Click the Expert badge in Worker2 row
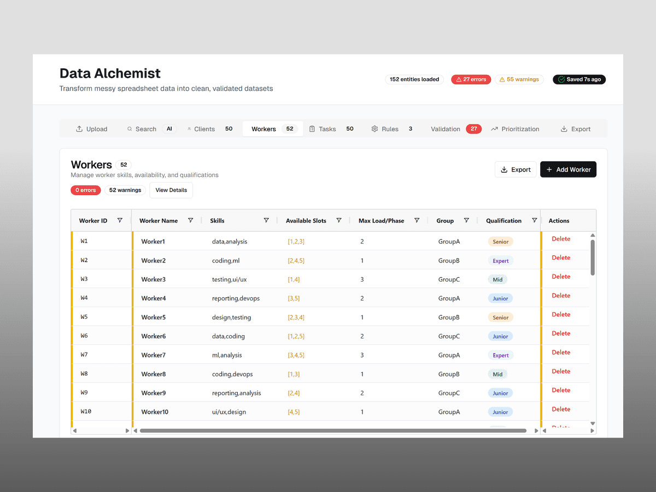 point(500,261)
